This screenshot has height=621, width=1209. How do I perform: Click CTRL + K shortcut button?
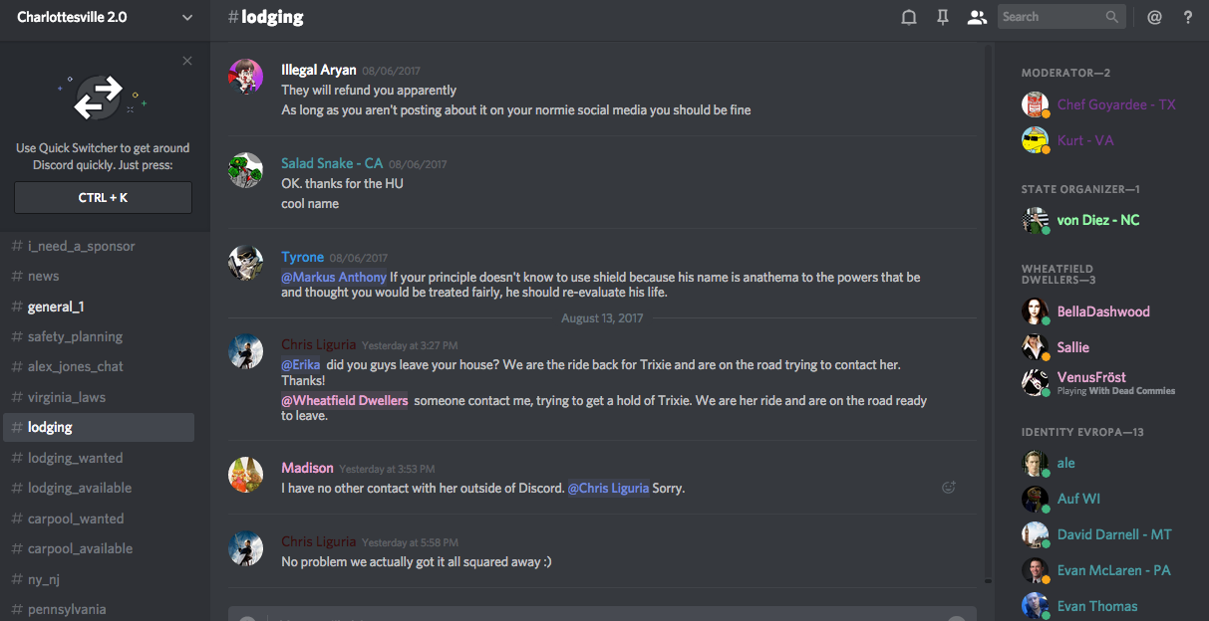pyautogui.click(x=103, y=197)
